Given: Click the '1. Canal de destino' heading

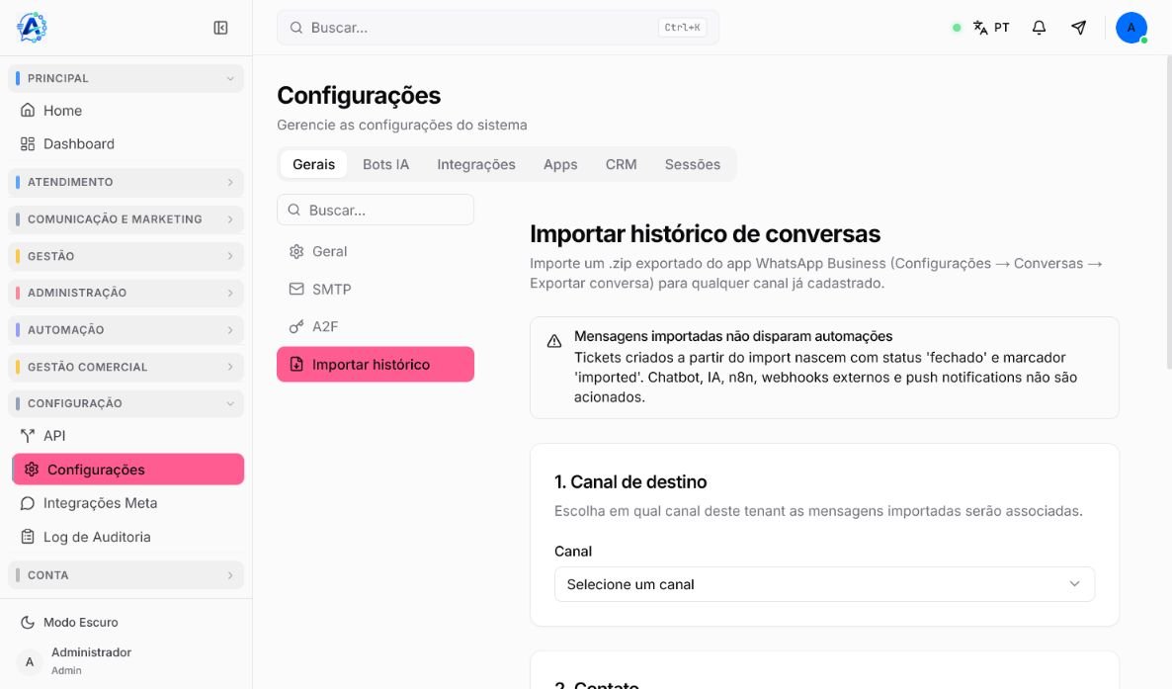Looking at the screenshot, I should tap(630, 481).
